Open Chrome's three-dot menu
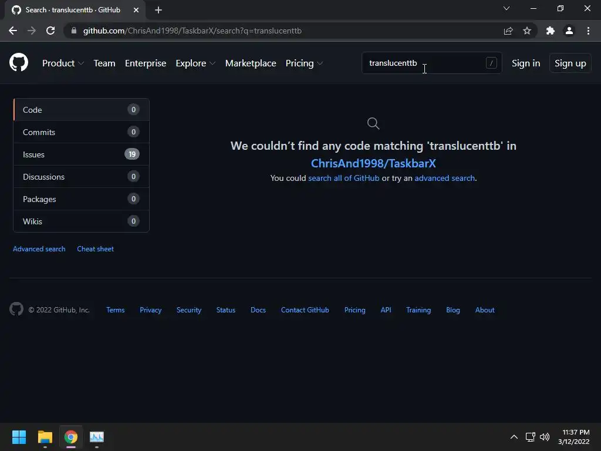Screen dimensions: 601x451 (588, 31)
